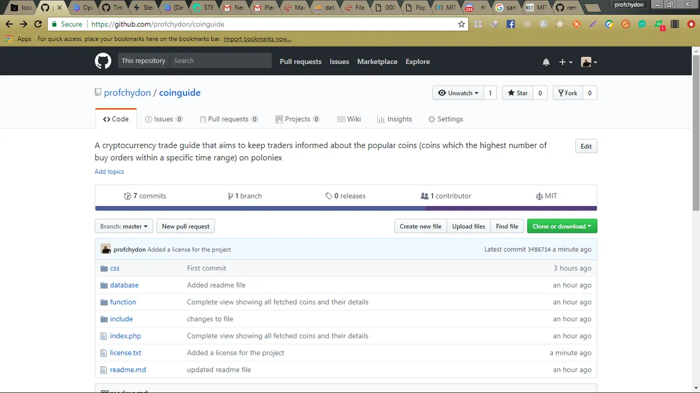Click Upload files button
700x393 pixels.
(x=469, y=226)
